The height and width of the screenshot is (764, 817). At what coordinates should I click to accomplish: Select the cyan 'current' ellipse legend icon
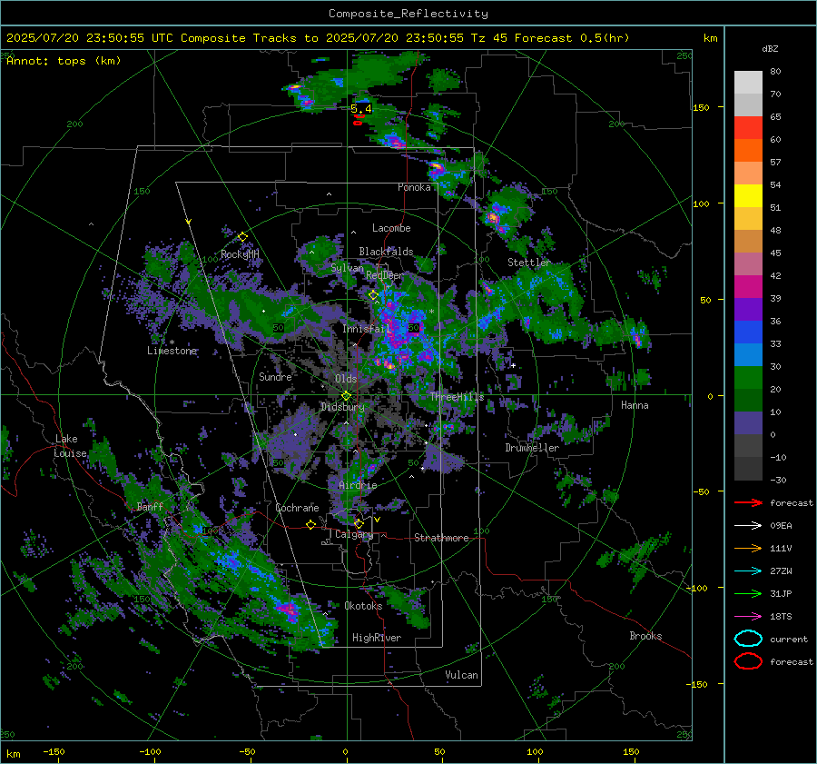(748, 639)
